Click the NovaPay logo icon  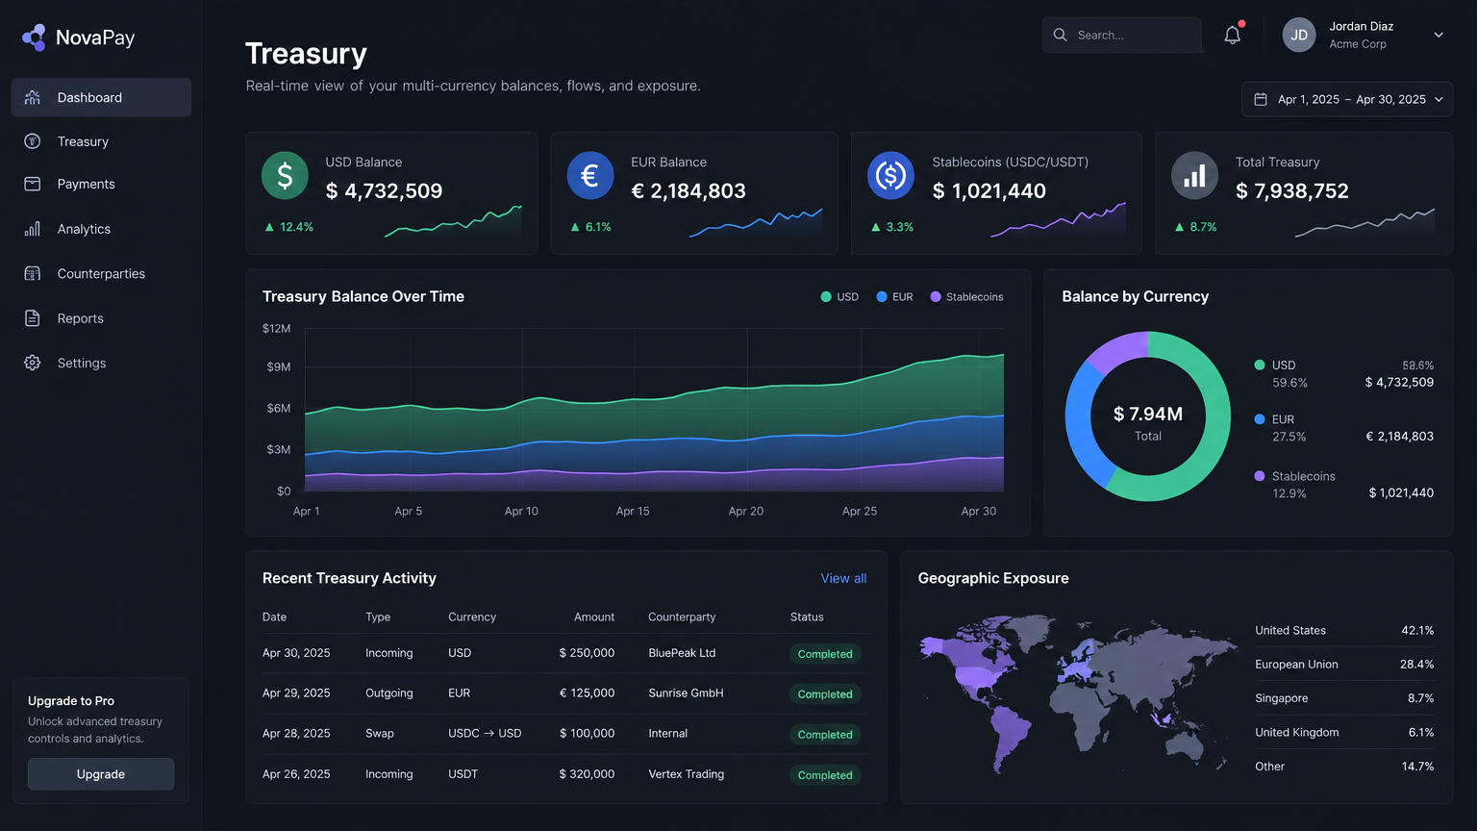coord(34,38)
